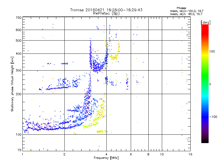Image resolution: width=224 pixels, height=168 pixels.
Task: Click the y-axis label '300'
Action: pyautogui.click(x=18, y=71)
